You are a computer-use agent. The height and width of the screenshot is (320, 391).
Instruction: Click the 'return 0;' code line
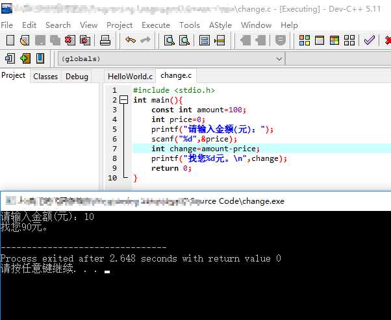tap(171, 168)
